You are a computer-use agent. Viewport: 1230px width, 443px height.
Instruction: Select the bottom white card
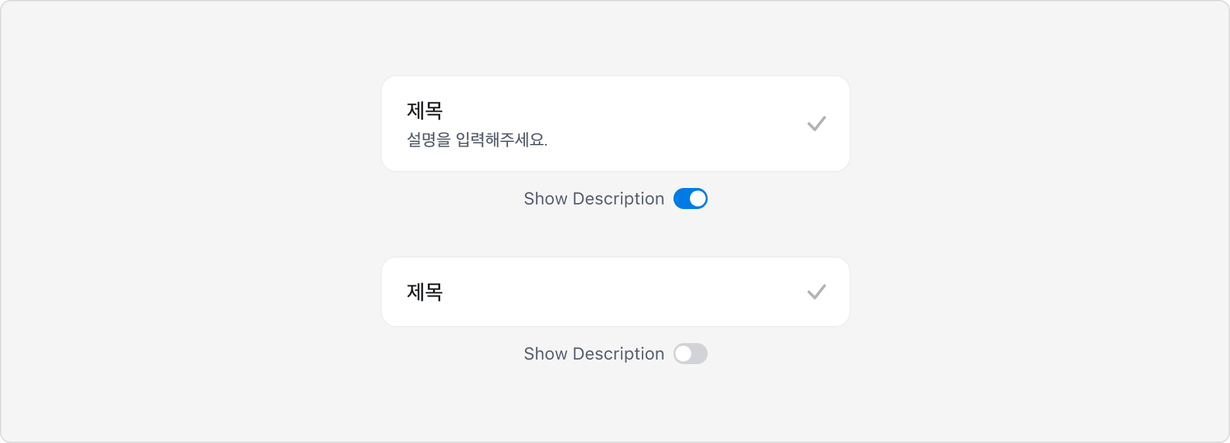(x=615, y=291)
